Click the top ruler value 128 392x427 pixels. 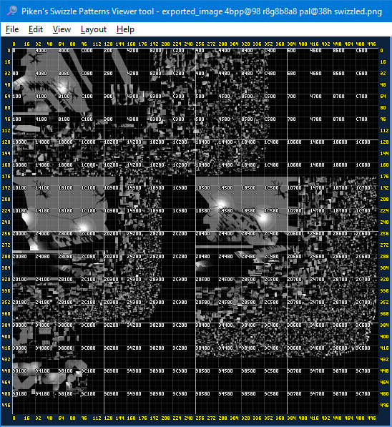[108, 44]
